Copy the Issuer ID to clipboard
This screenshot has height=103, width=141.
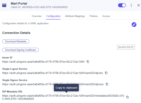[x=88, y=62]
